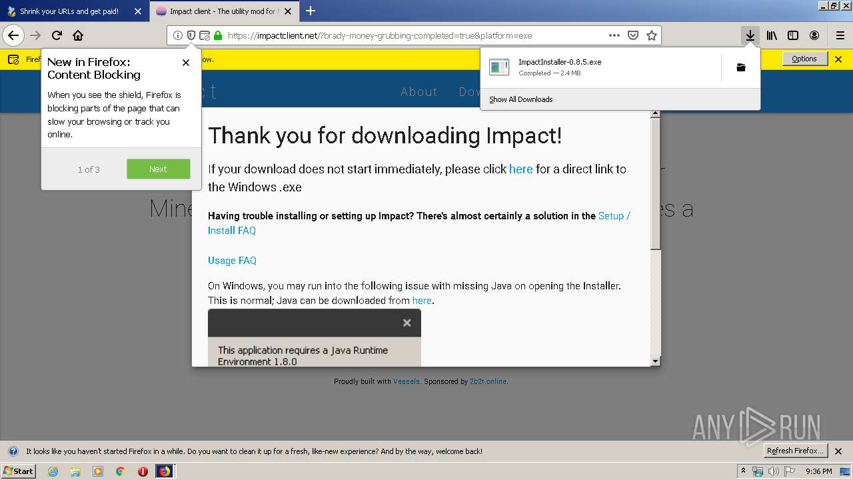
Task: Open the Library icon
Action: coord(772,35)
